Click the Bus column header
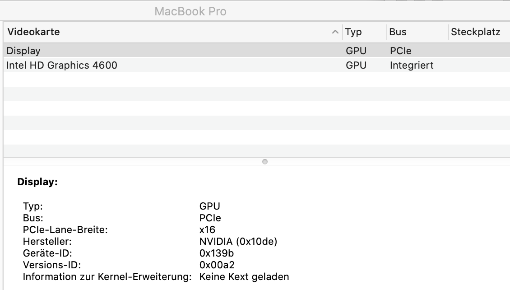 click(398, 32)
